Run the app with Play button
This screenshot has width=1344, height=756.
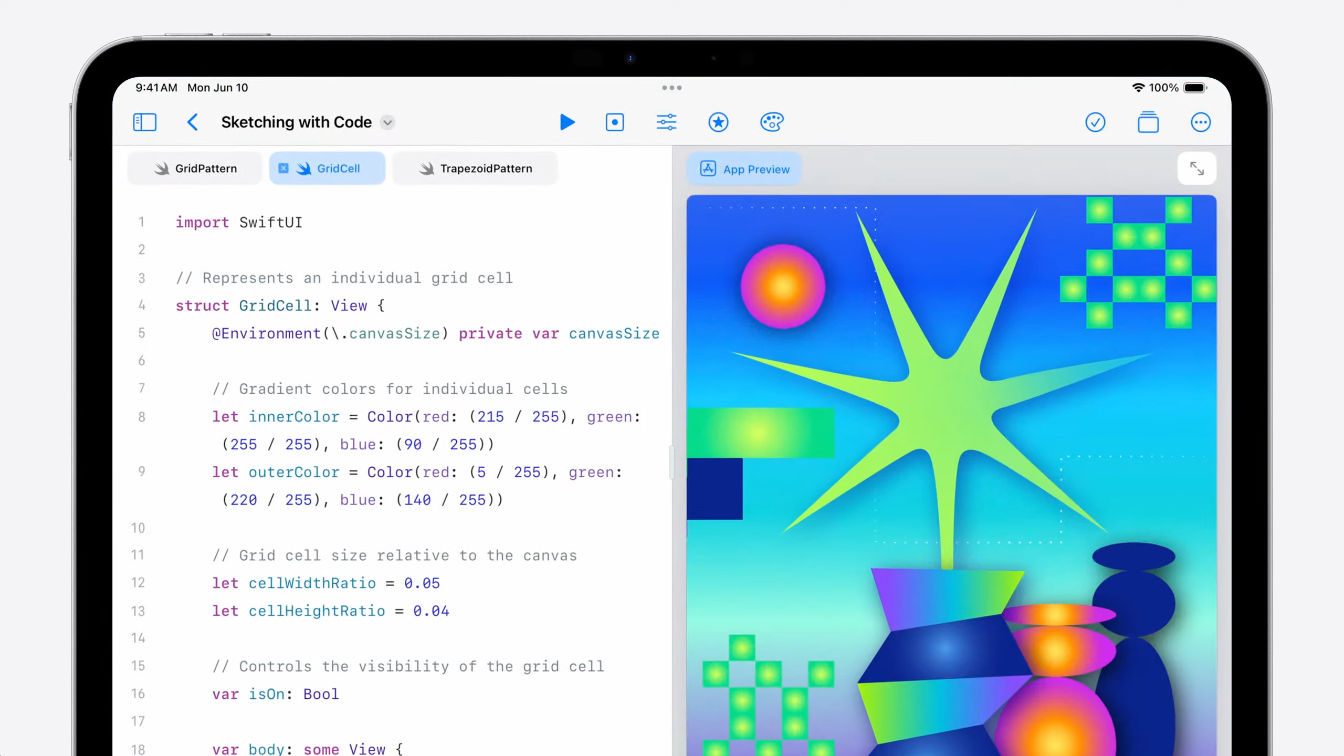(x=567, y=122)
